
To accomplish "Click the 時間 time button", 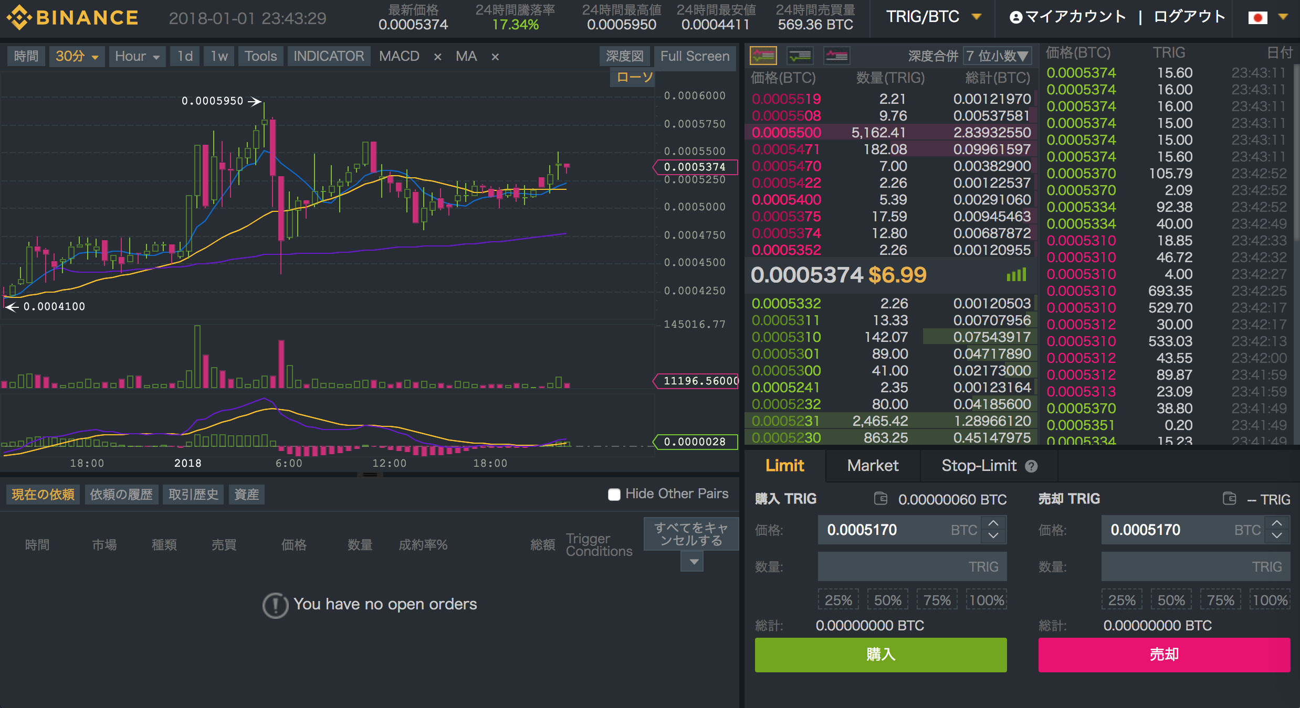I will point(26,56).
